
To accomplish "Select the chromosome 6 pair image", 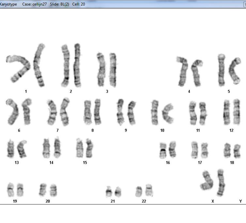I will [19, 112].
